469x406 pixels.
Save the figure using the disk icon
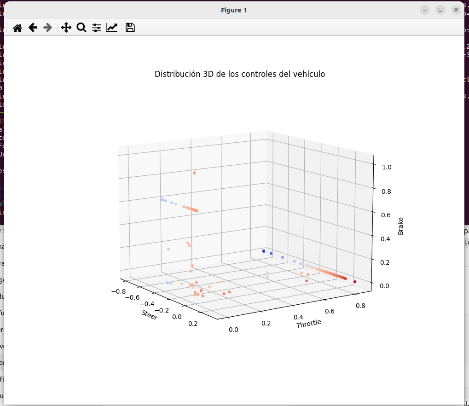tap(129, 28)
